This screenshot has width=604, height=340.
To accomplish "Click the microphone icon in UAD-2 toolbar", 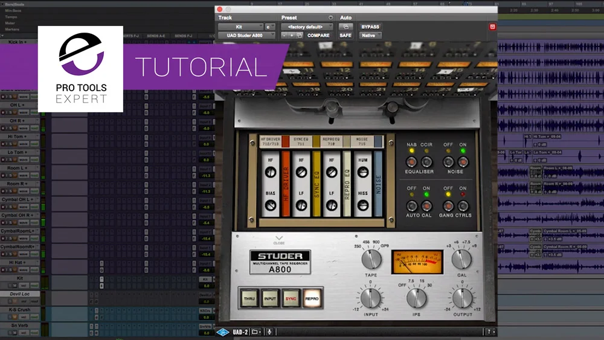I will click(x=269, y=332).
